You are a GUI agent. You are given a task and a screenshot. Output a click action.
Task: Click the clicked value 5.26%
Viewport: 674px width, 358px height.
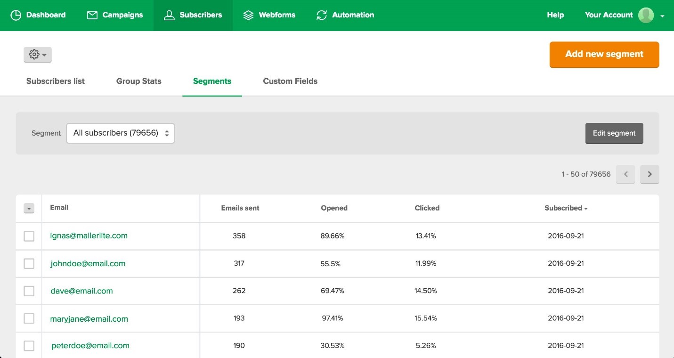click(426, 345)
